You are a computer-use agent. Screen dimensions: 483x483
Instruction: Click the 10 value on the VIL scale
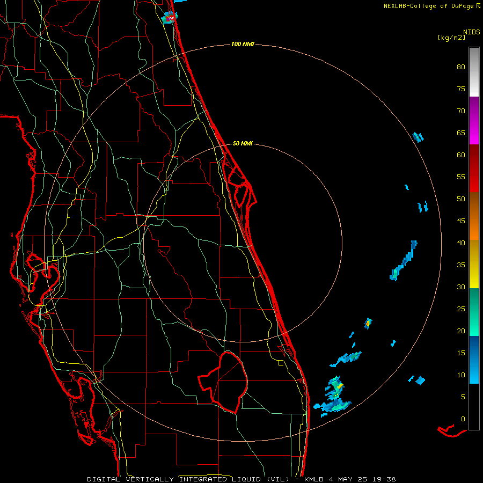click(461, 375)
